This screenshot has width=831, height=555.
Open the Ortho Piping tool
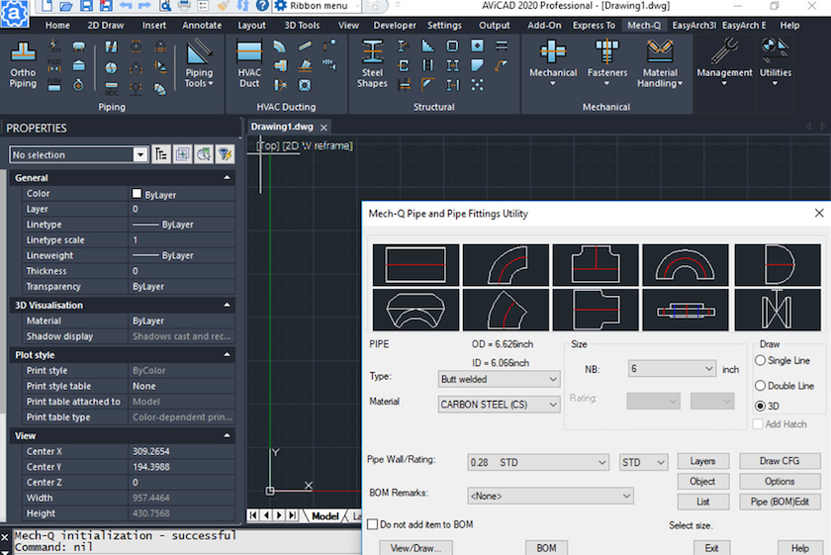coord(22,62)
